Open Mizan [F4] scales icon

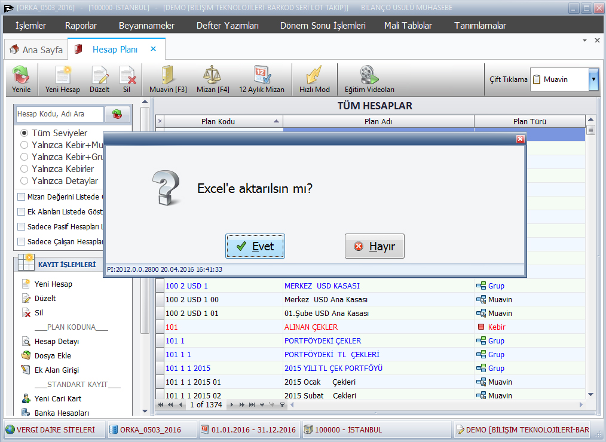pyautogui.click(x=213, y=79)
